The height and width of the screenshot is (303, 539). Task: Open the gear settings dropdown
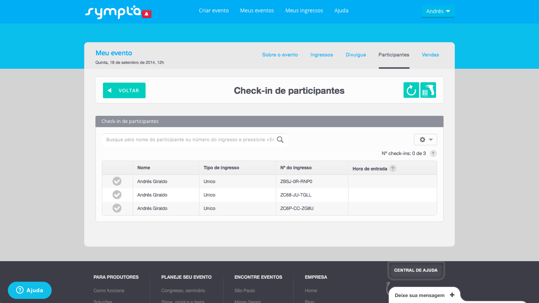[426, 139]
